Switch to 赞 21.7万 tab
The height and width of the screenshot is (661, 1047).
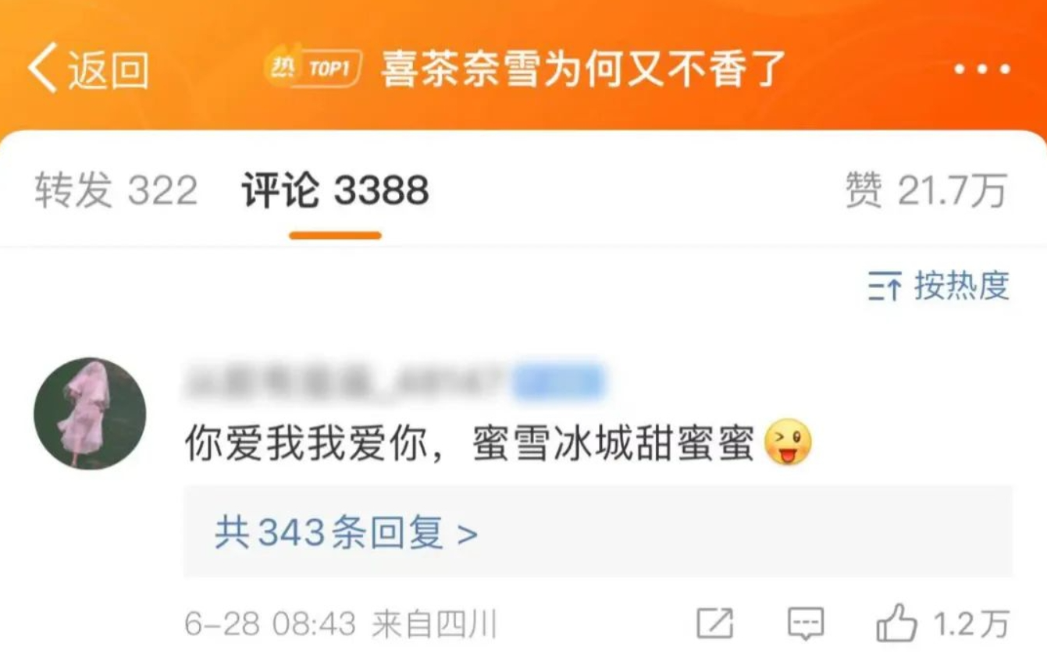(x=927, y=191)
